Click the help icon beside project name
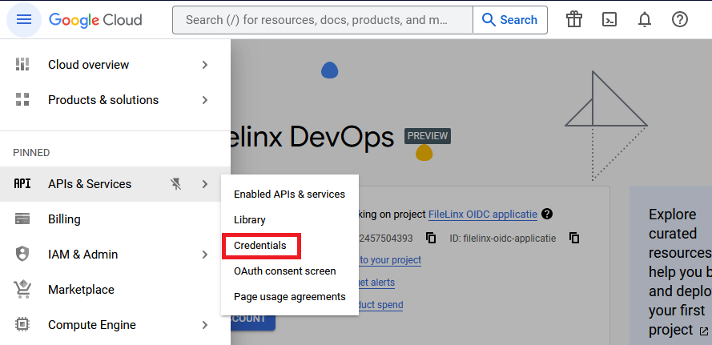The height and width of the screenshot is (345, 712). pos(547,214)
